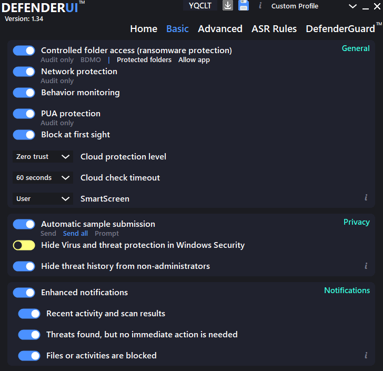The width and height of the screenshot is (383, 371).
Task: Click the info icon beside Files or activities blocked
Action: click(366, 355)
